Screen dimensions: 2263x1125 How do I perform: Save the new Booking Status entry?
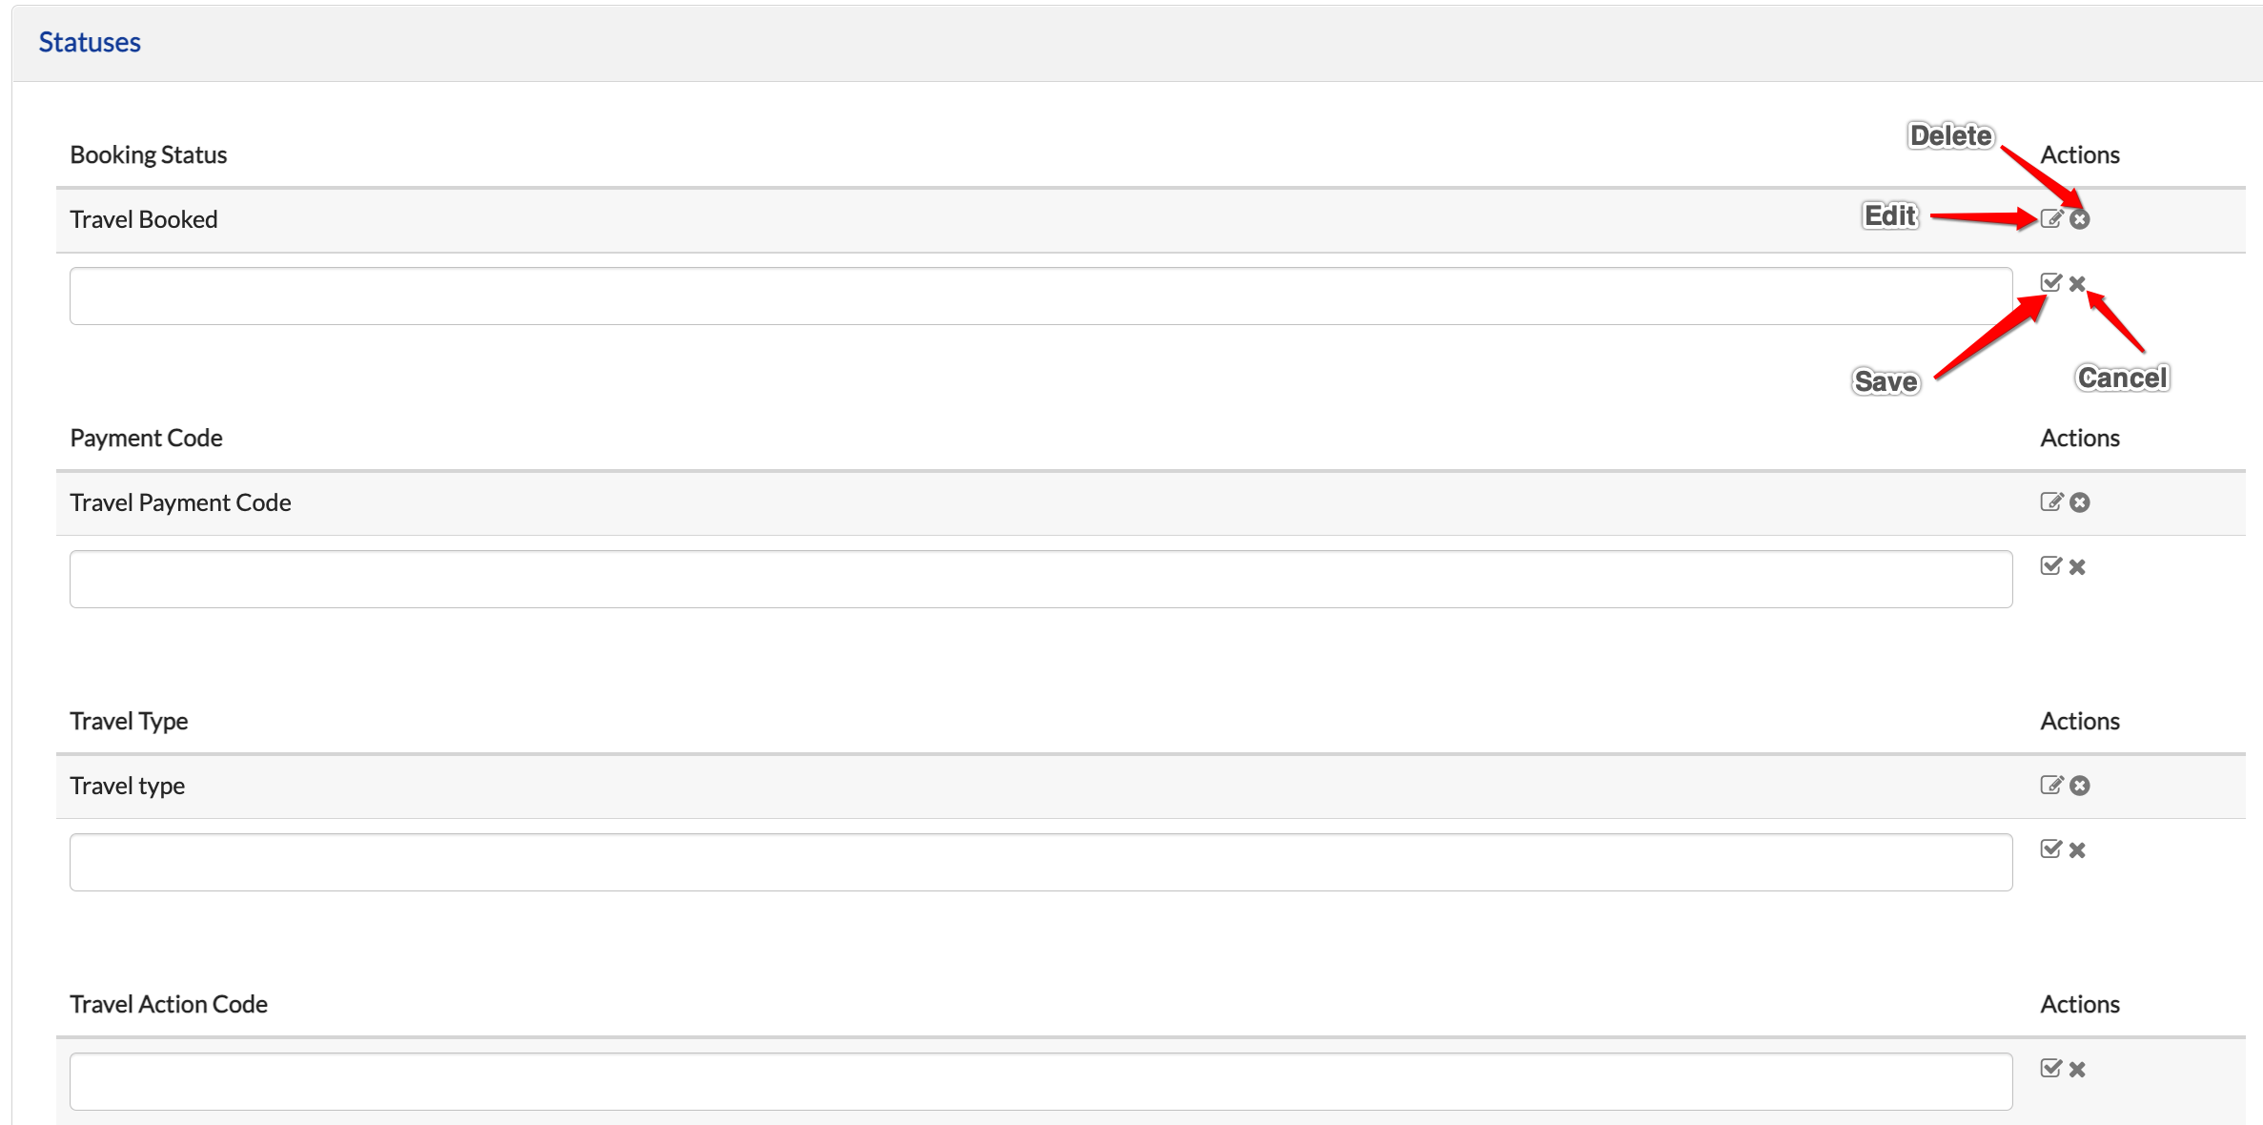pyautogui.click(x=2051, y=282)
